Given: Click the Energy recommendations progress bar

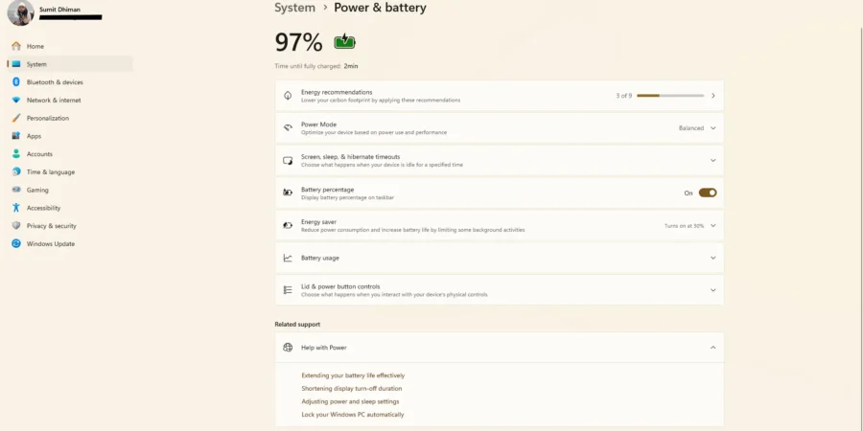Looking at the screenshot, I should (670, 96).
